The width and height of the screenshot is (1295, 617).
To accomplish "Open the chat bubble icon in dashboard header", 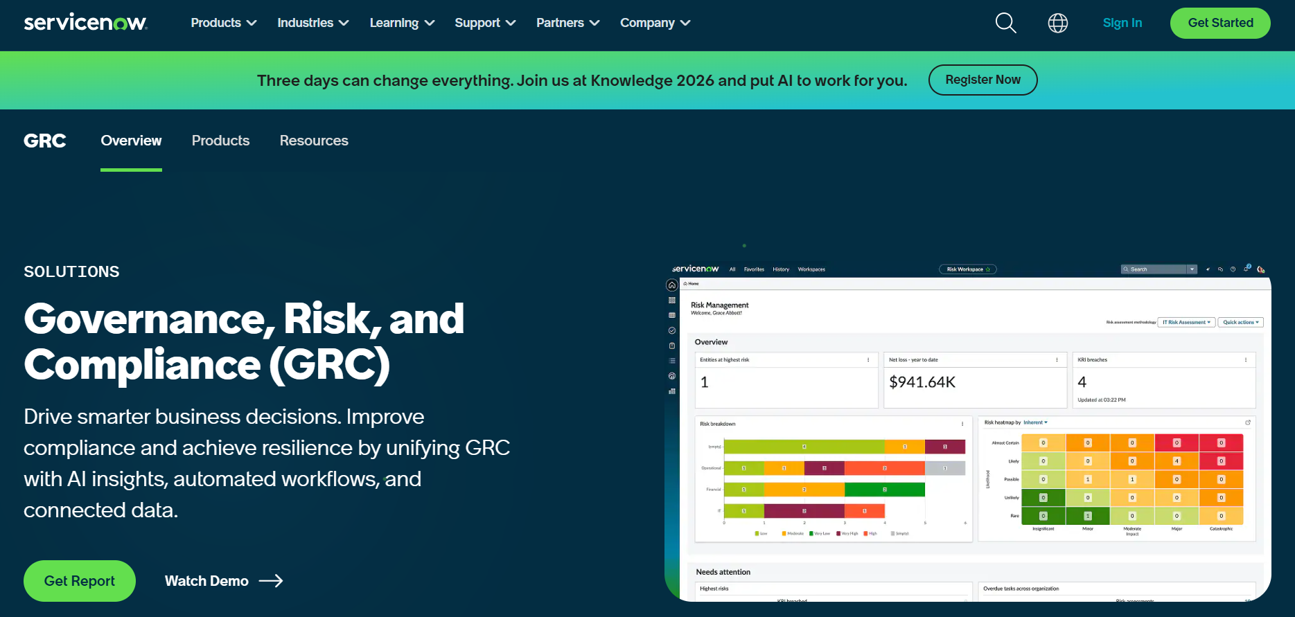I will (1220, 269).
